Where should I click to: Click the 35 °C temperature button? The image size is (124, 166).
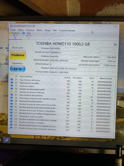point(18,69)
